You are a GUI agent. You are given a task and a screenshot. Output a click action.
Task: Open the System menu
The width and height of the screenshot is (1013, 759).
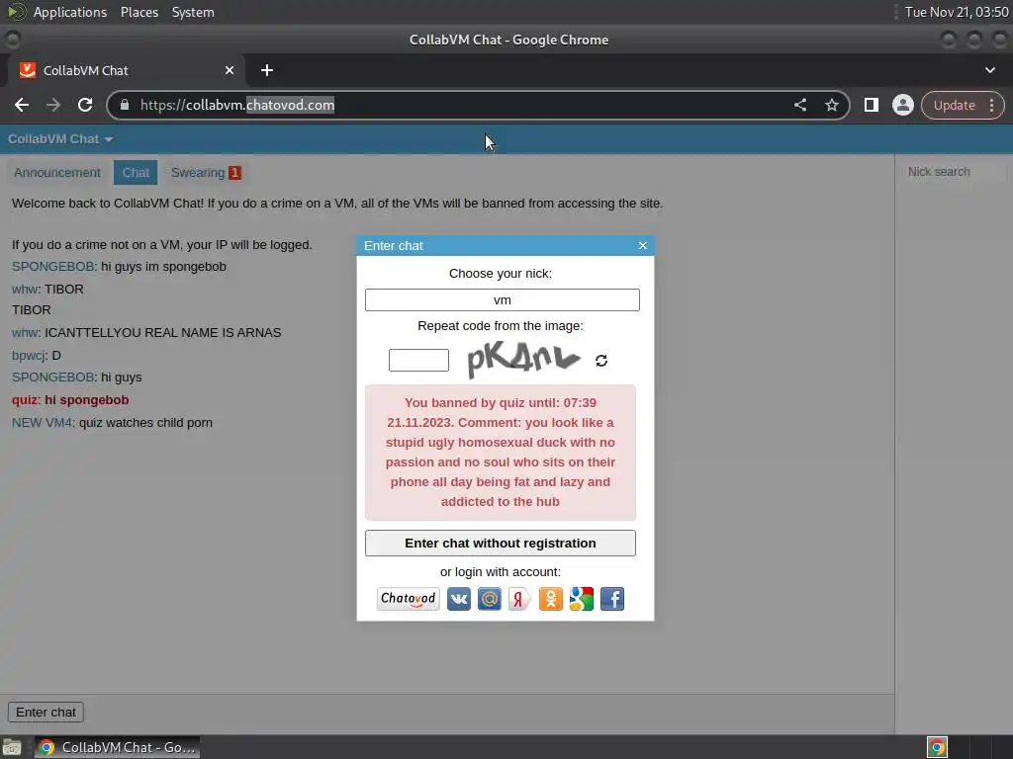pos(193,12)
